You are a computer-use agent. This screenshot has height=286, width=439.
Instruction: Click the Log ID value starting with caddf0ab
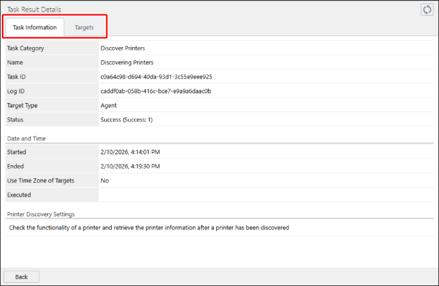pos(155,91)
